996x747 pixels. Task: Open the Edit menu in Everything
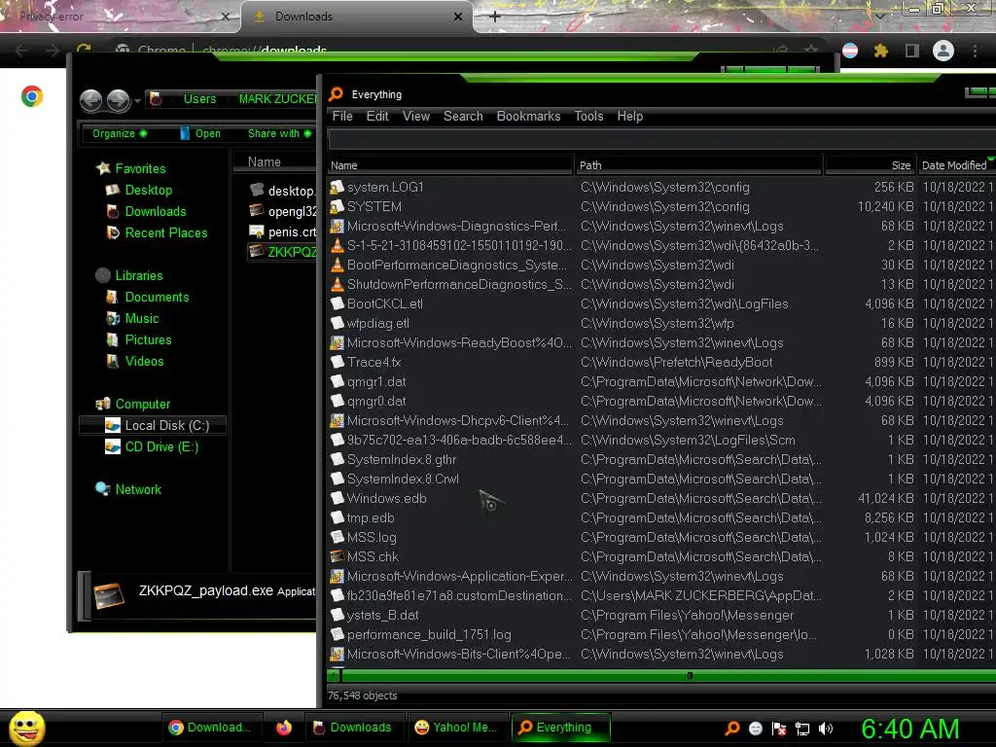click(376, 117)
